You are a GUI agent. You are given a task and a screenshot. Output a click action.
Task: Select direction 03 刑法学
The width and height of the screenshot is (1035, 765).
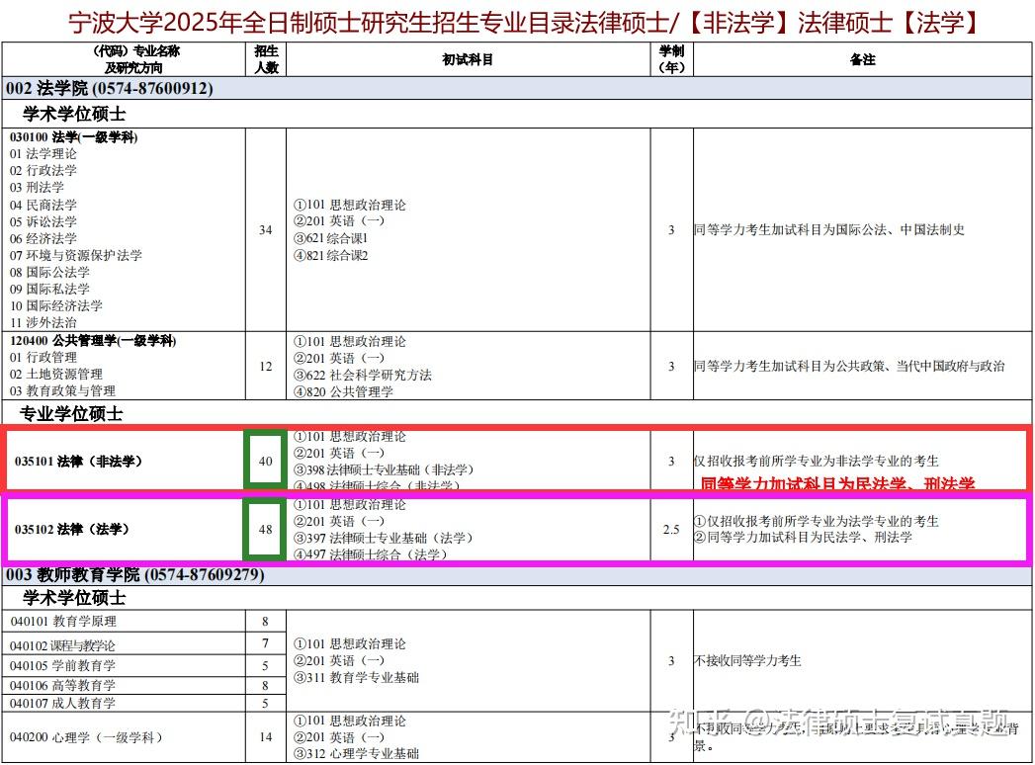pos(37,188)
